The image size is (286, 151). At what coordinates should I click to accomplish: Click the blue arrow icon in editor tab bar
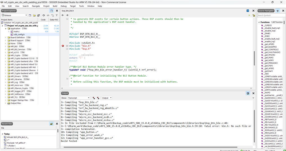click(x=248, y=11)
